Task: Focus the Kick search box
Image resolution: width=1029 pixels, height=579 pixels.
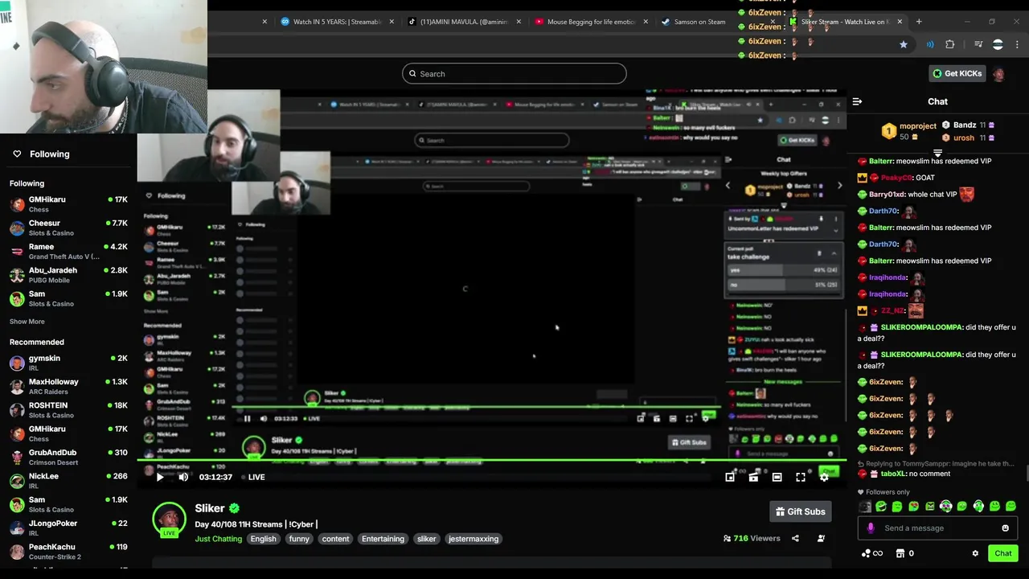Action: pyautogui.click(x=514, y=74)
